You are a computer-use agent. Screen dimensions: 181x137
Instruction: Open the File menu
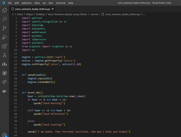[x=10, y=3]
